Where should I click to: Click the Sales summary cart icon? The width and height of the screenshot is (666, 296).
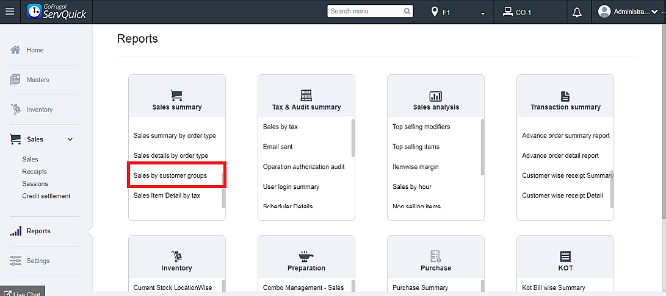click(x=176, y=95)
